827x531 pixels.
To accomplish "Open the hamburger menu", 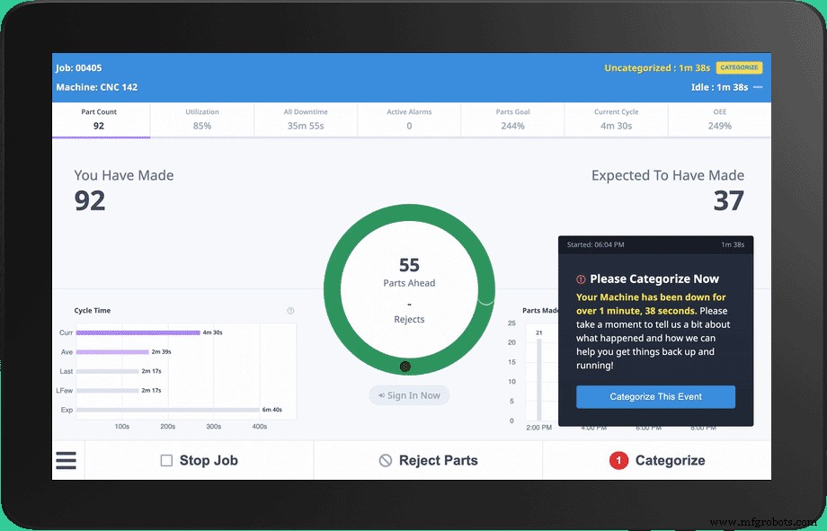I will (x=66, y=460).
